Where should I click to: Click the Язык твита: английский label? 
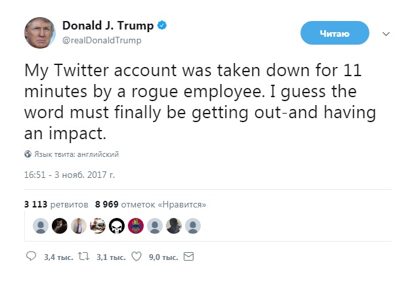pos(76,154)
